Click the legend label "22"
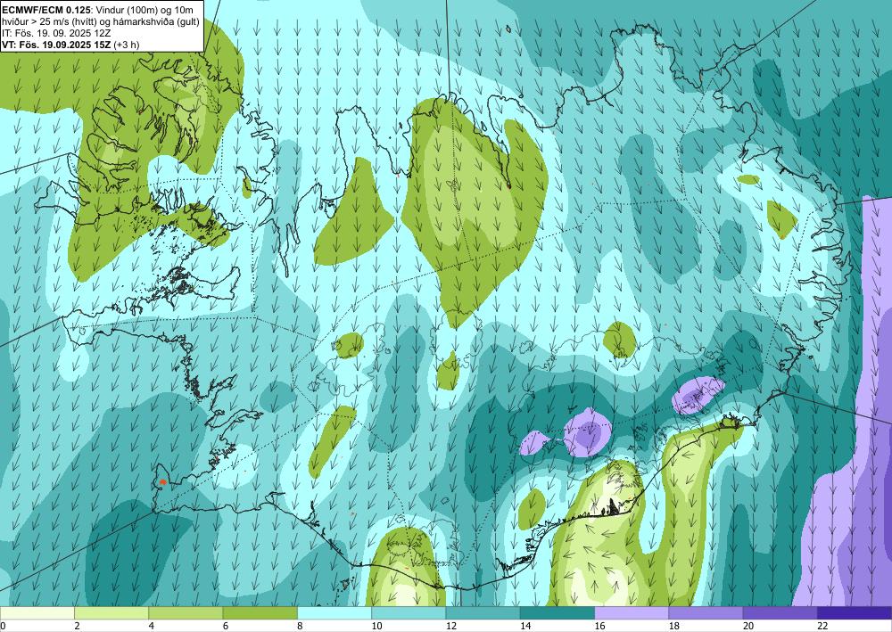 pyautogui.click(x=822, y=627)
